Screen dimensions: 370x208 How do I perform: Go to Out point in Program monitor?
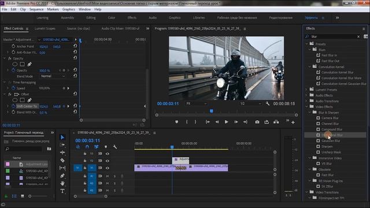(245, 122)
